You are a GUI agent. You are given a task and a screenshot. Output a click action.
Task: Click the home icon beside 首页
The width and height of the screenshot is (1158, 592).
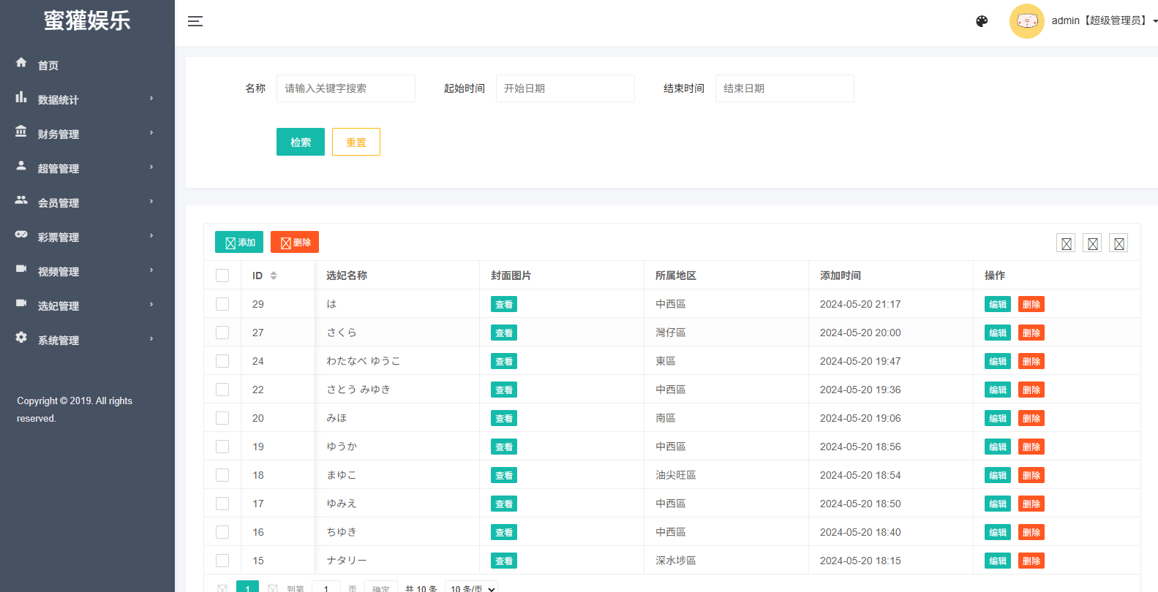[21, 63]
